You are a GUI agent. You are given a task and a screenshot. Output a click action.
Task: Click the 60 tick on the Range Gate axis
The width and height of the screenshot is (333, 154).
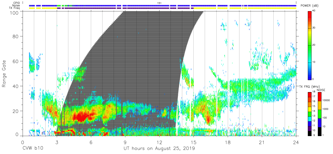(16, 61)
